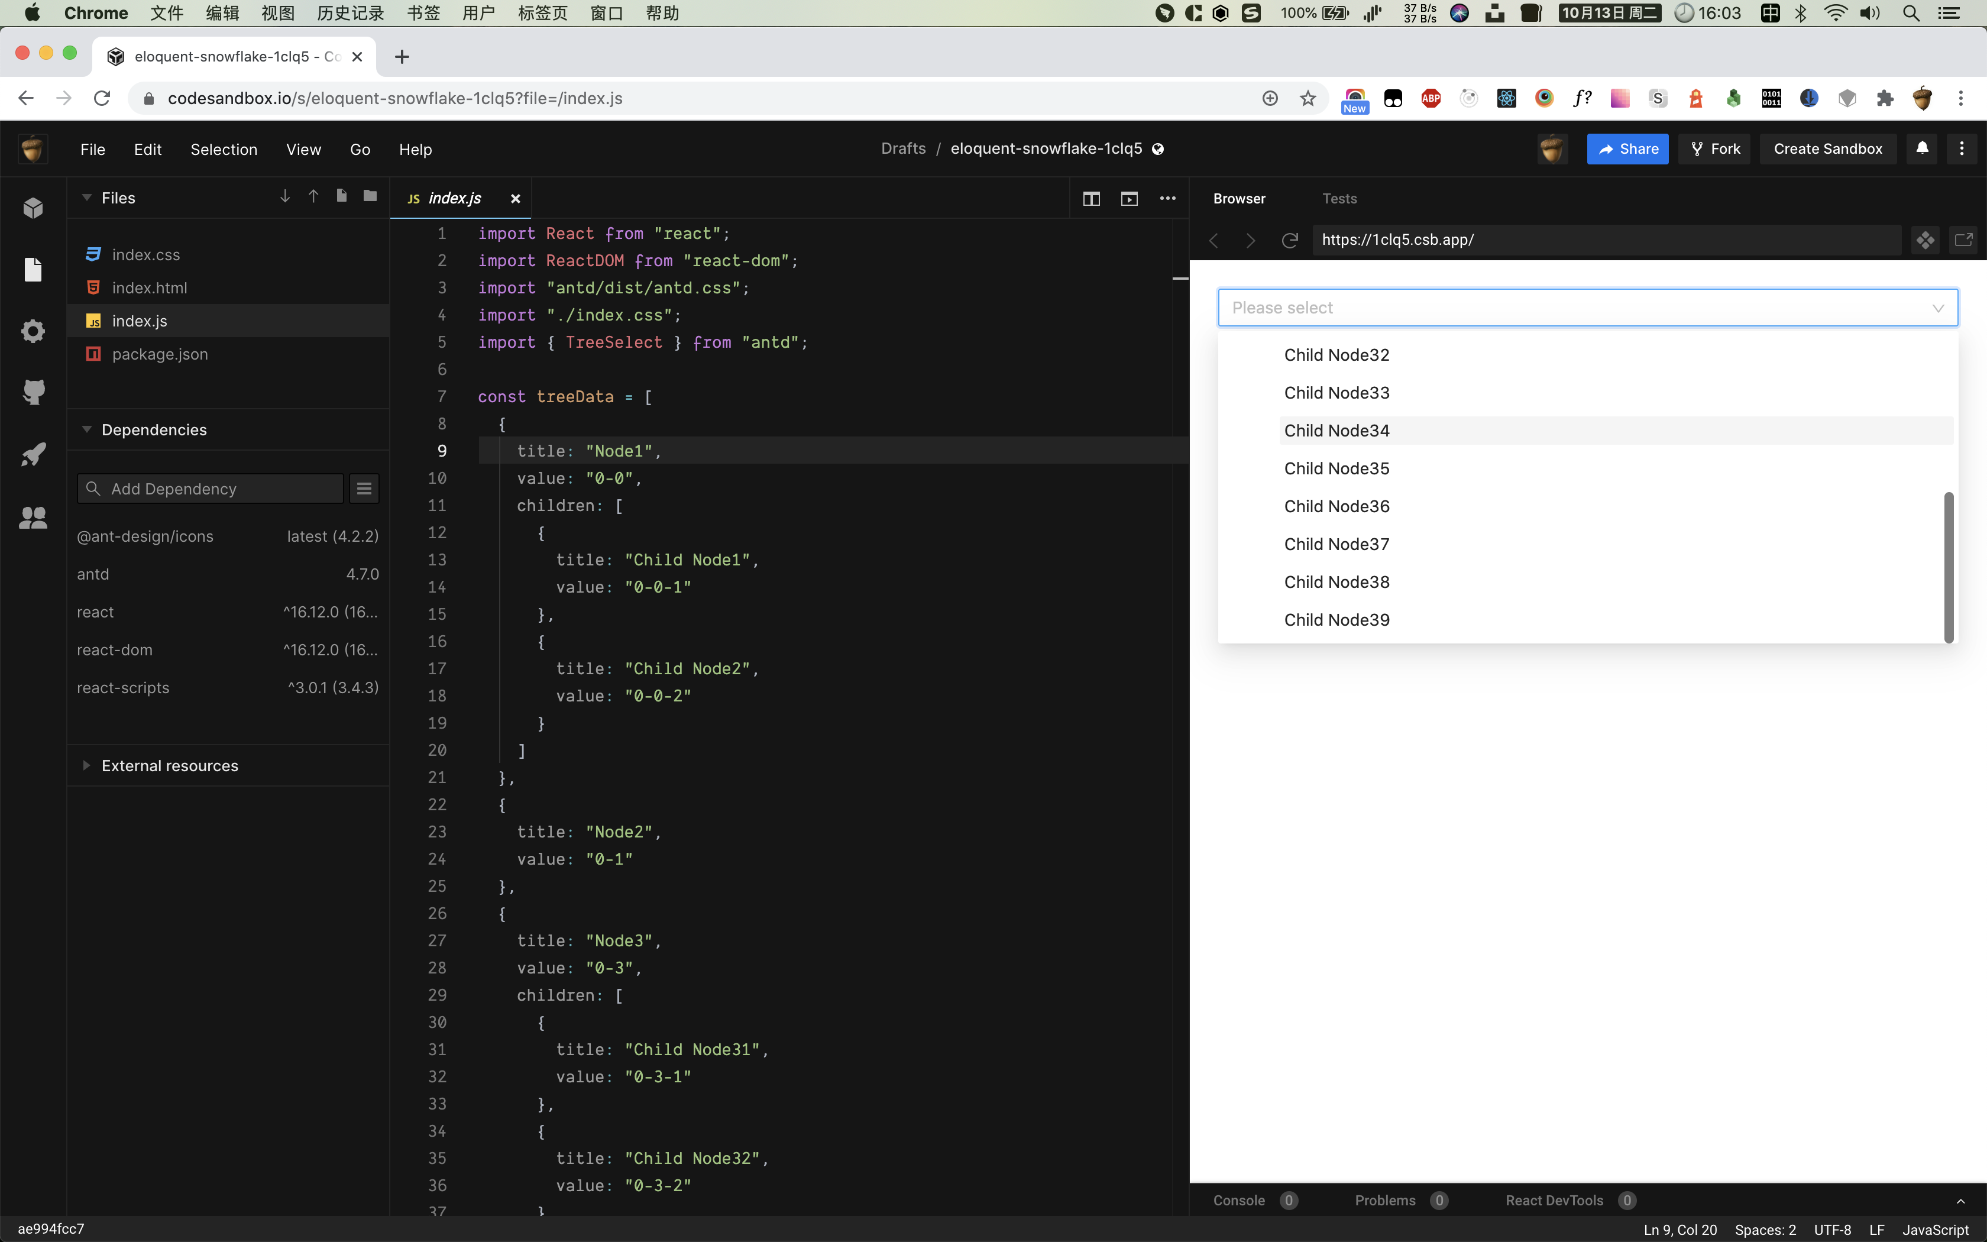Click the Create Sandbox button
1987x1242 pixels.
1828,148
